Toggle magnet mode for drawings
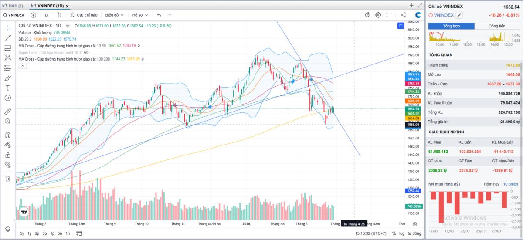 [x=8, y=135]
